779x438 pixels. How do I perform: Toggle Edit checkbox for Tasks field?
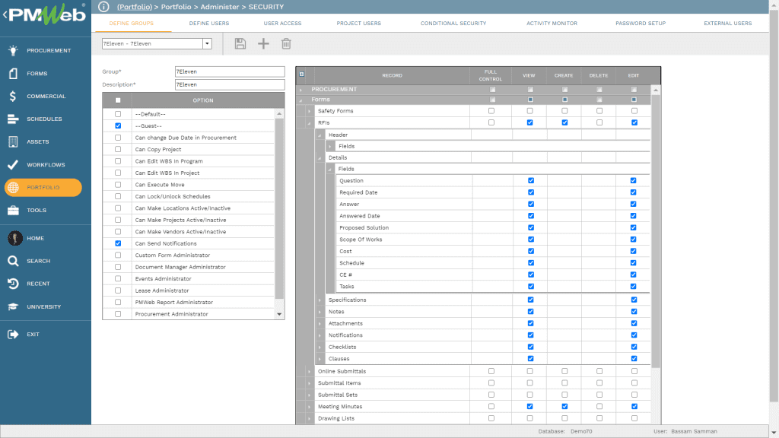click(x=634, y=286)
